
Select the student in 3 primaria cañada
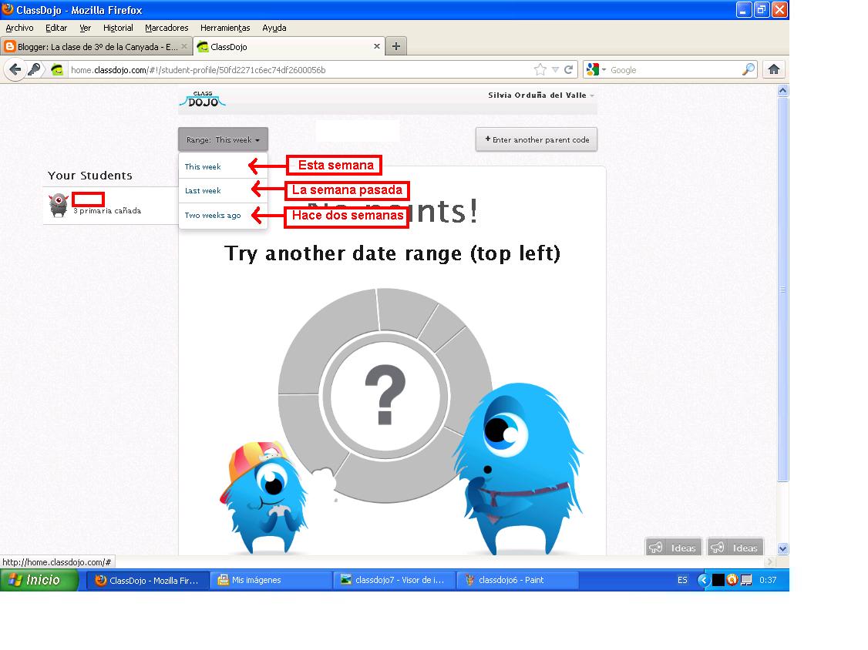coord(110,205)
